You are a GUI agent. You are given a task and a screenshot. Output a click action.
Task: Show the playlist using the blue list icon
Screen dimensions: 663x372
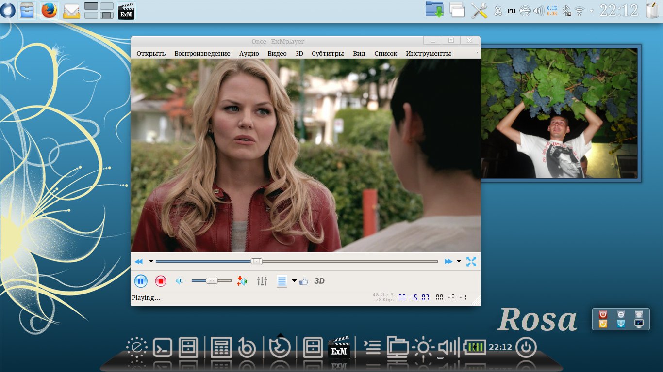pos(282,281)
